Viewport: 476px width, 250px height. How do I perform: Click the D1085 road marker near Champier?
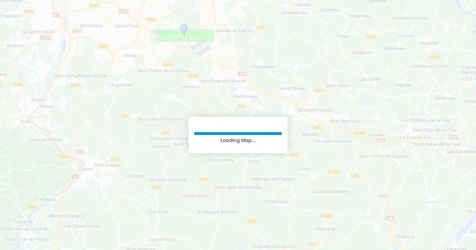(327, 215)
